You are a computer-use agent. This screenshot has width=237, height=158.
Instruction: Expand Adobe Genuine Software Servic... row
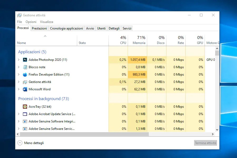click(19, 129)
